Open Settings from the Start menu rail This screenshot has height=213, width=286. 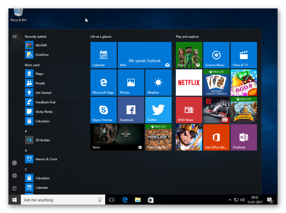coord(14,176)
